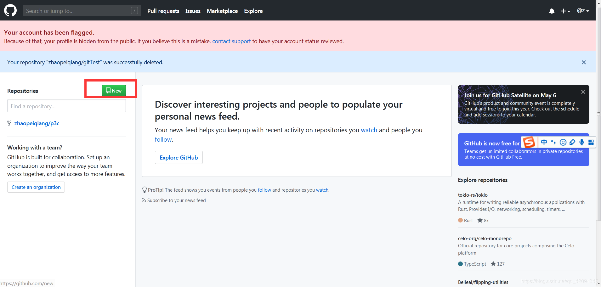Image resolution: width=601 pixels, height=287 pixels.
Task: Create a repository with the green New button
Action: (114, 91)
